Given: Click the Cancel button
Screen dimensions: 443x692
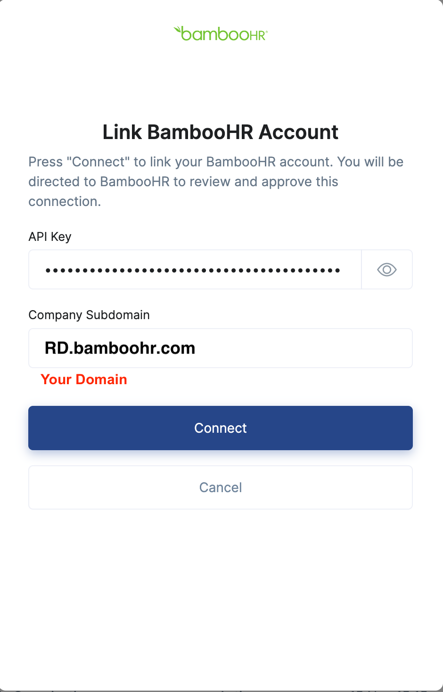Looking at the screenshot, I should click(x=221, y=487).
